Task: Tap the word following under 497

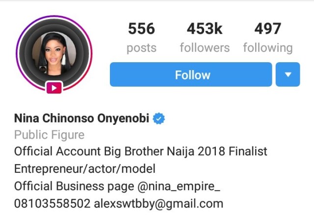Action: (268, 48)
